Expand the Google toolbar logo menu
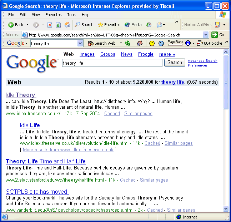Viewport: 231px width, 222px height. tap(17, 43)
